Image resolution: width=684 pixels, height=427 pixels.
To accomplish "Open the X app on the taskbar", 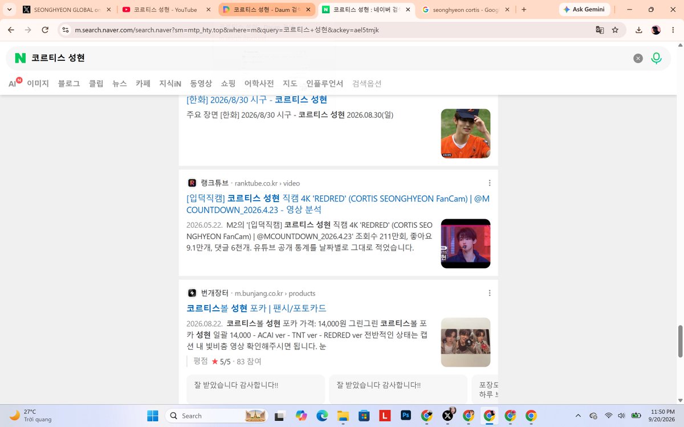I will (x=447, y=416).
